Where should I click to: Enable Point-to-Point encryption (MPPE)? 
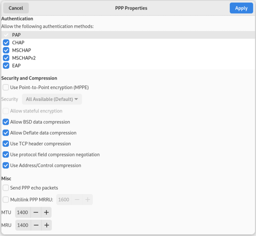[6, 88]
